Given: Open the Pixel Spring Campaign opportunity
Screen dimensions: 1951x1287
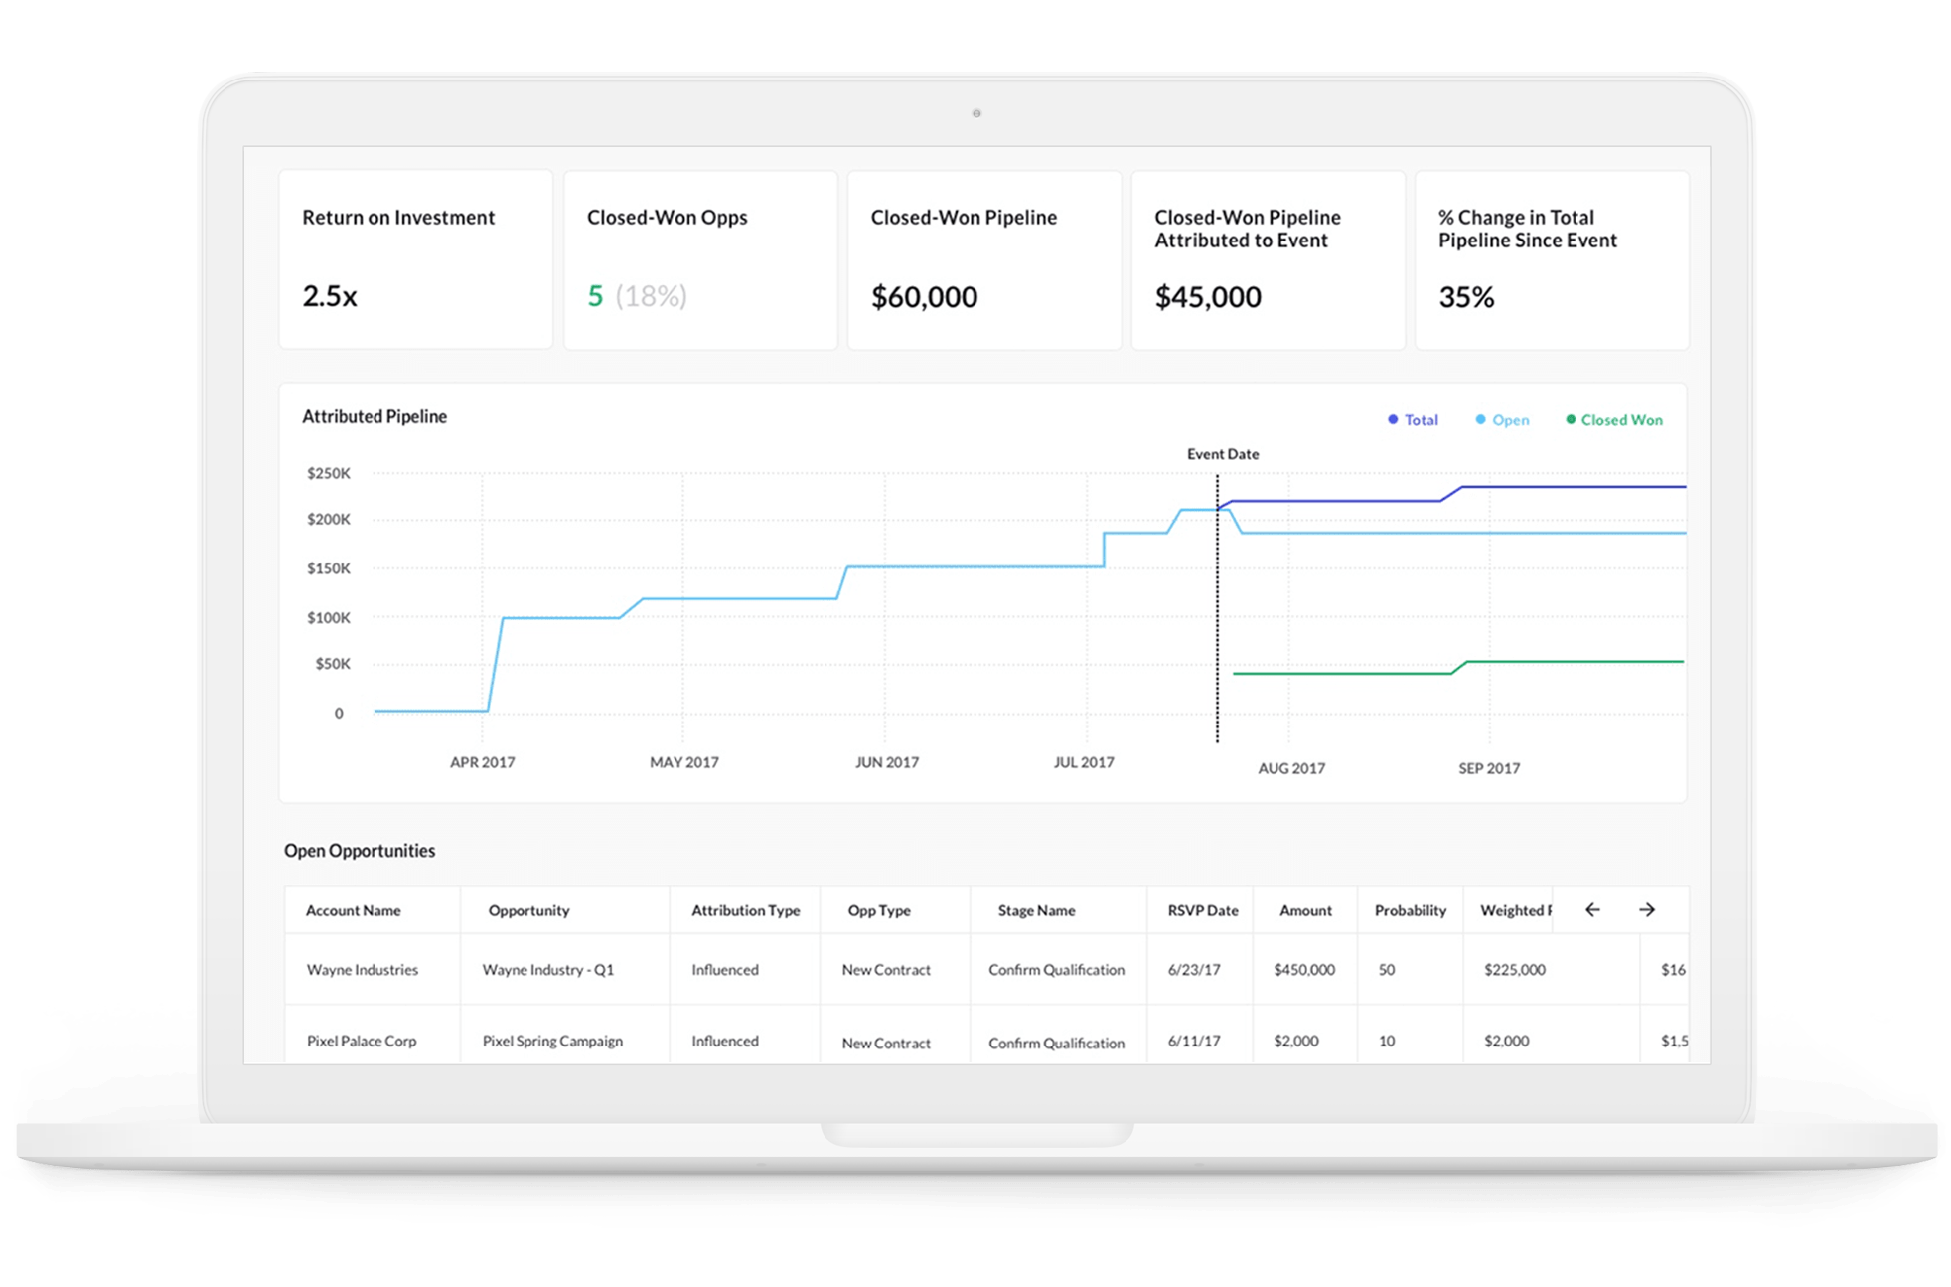Looking at the screenshot, I should 552,1042.
